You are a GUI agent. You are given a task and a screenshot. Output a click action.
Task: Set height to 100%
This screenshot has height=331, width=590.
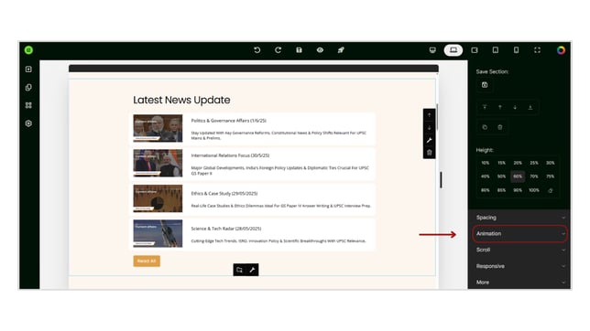(534, 190)
